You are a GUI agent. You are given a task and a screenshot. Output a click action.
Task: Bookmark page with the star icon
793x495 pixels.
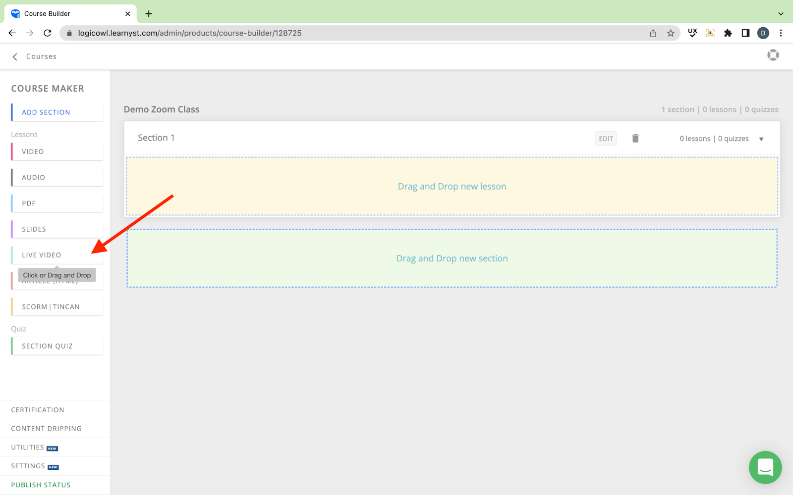[671, 33]
